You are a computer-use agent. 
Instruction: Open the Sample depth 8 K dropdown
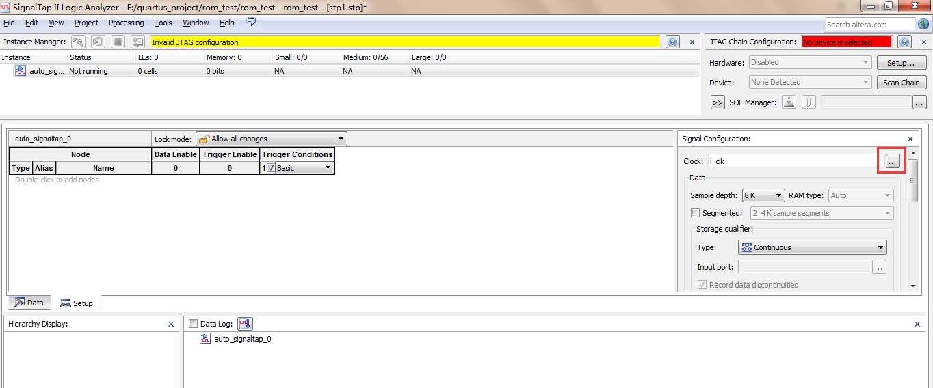[763, 195]
